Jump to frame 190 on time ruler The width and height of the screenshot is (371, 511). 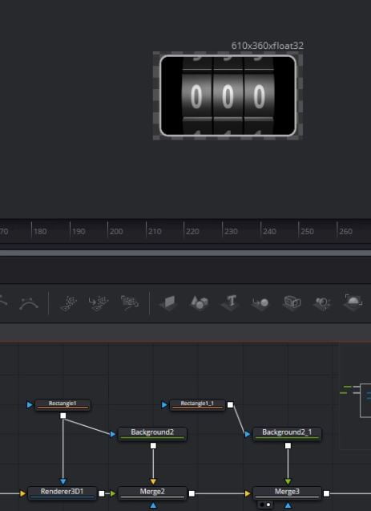[x=79, y=231]
